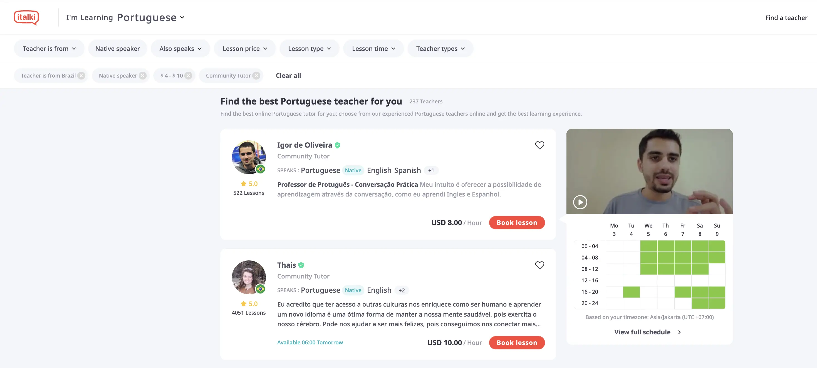Image resolution: width=817 pixels, height=368 pixels.
Task: Open the Lesson time filter menu
Action: 373,48
